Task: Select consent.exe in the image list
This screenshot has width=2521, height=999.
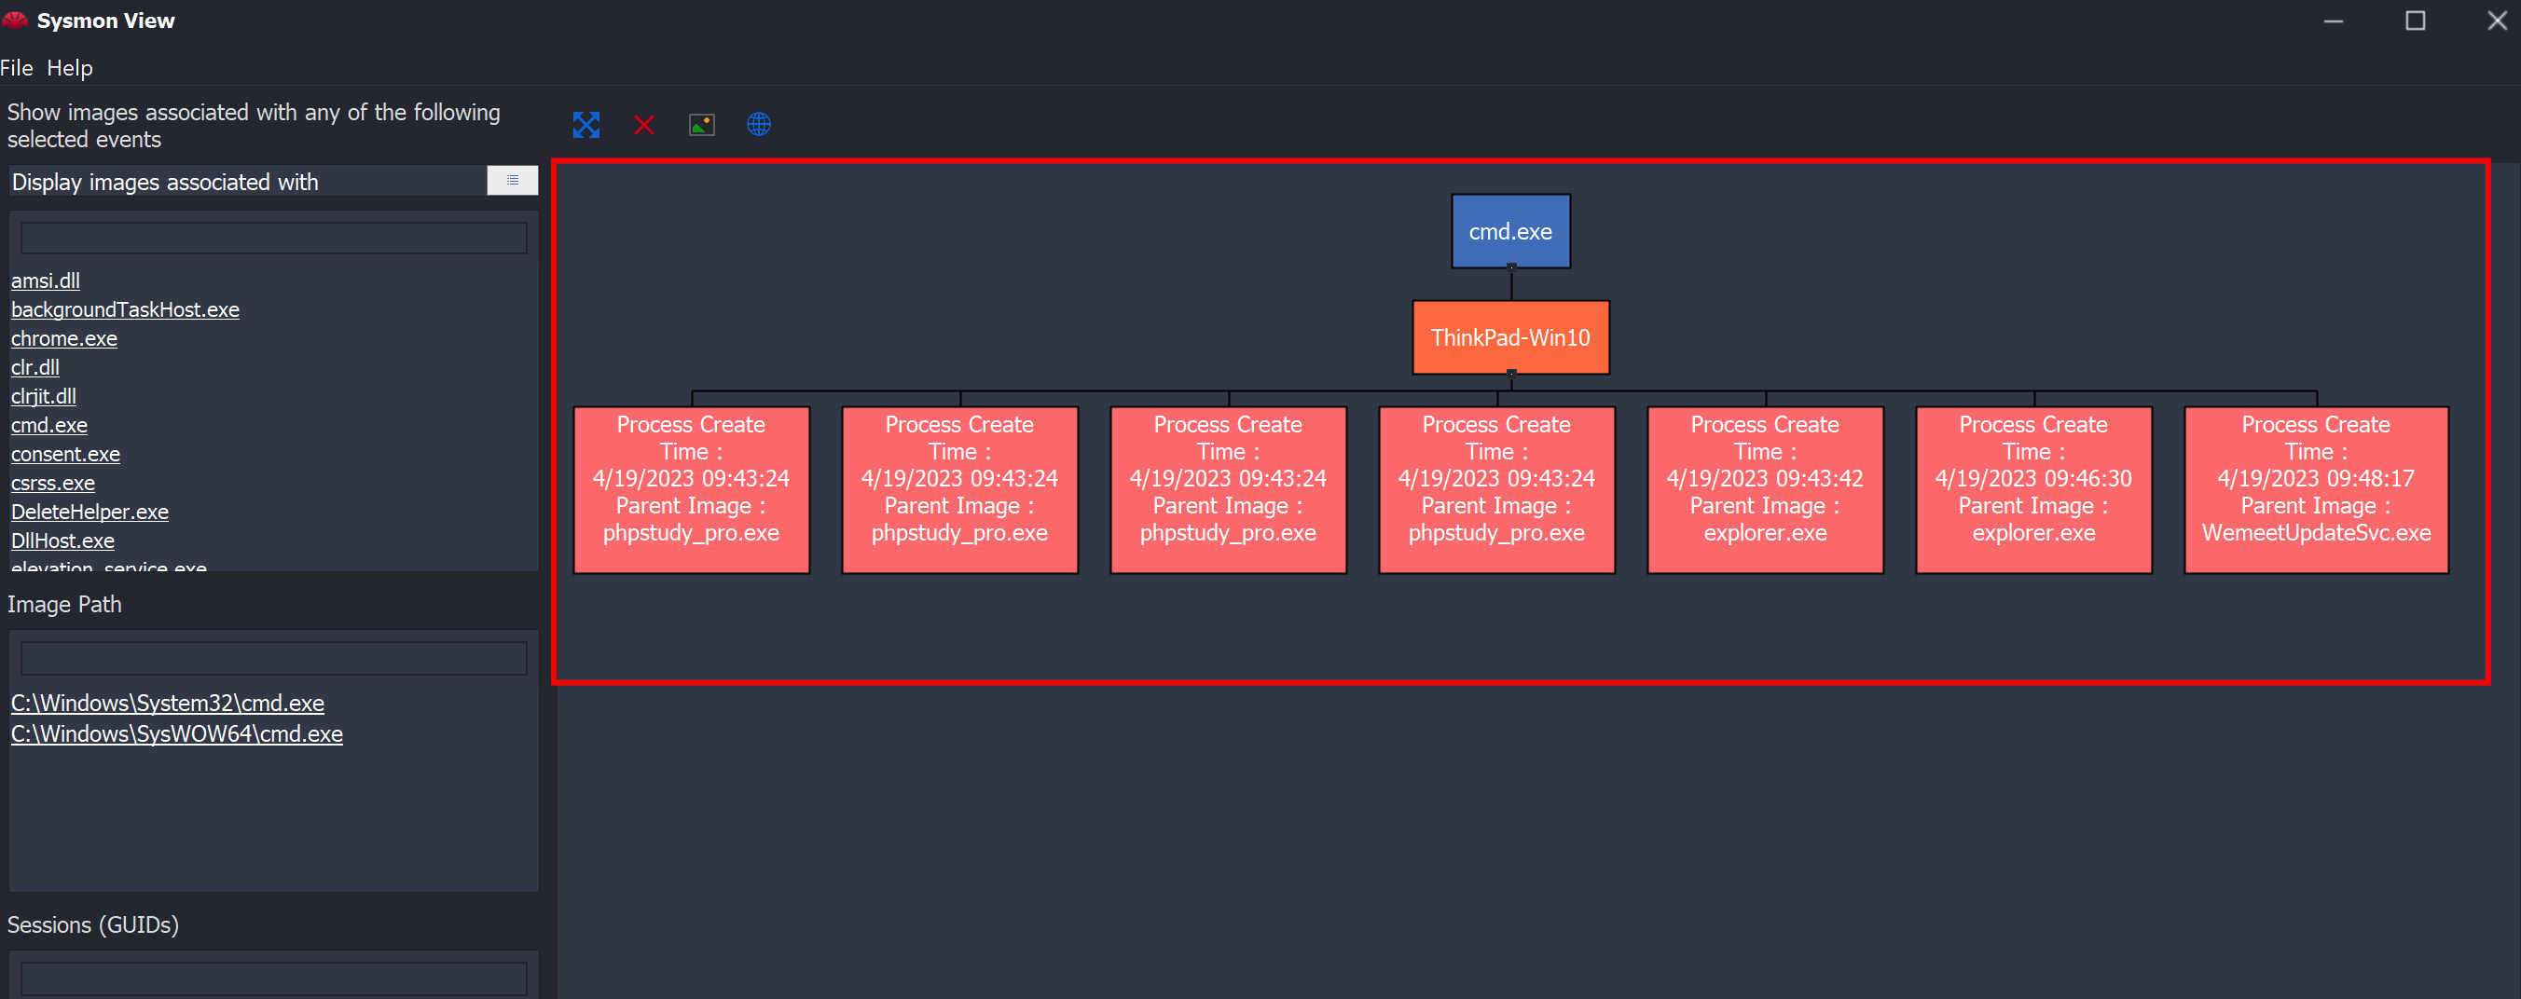Action: [65, 454]
